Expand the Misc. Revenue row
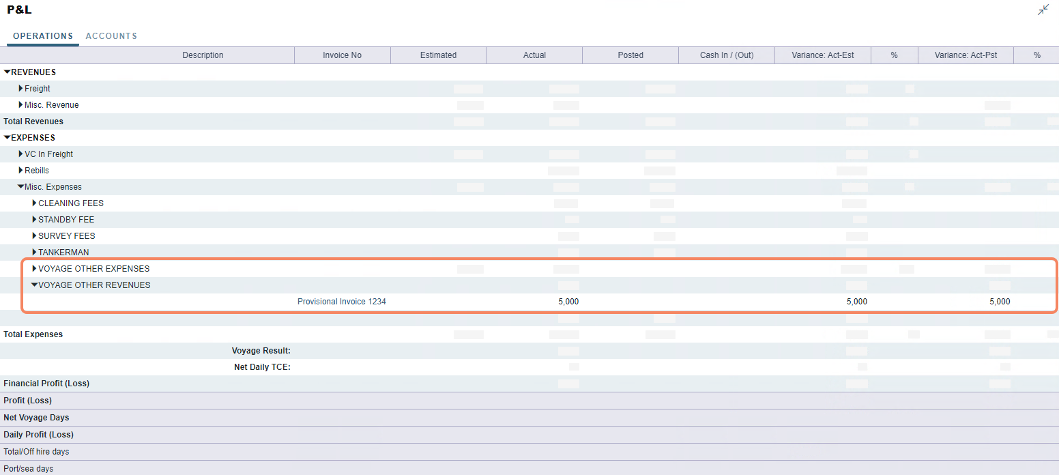Screen dimensions: 1059x475 [20, 104]
